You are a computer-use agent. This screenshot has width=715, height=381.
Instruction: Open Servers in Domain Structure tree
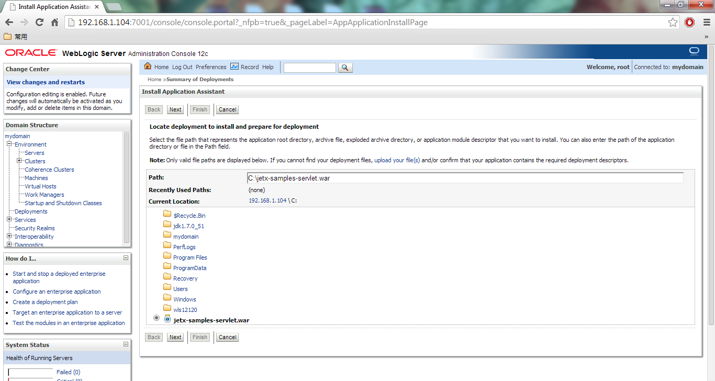(35, 153)
